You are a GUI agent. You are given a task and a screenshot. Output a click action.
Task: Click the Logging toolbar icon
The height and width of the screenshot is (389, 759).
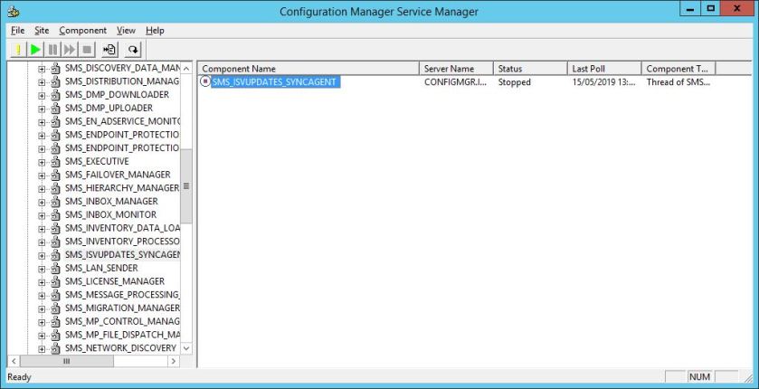tap(109, 50)
